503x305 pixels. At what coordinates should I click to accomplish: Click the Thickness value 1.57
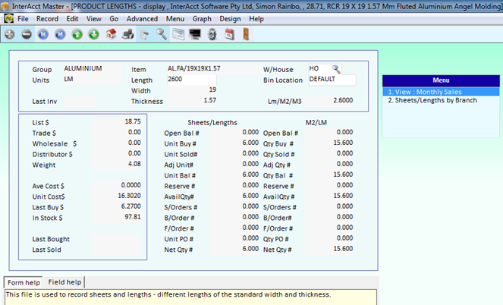click(210, 100)
